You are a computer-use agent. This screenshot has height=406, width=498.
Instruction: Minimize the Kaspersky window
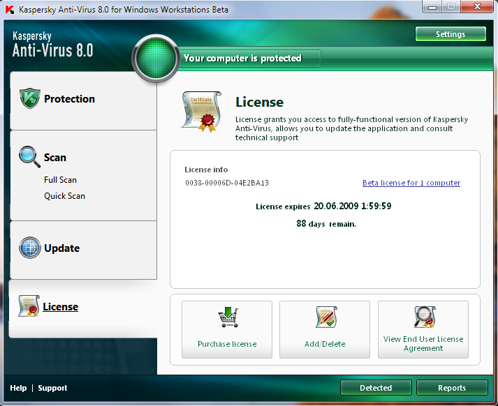432,7
